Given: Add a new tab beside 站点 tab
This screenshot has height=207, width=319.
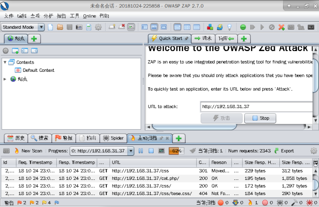Looking at the screenshot, I should (x=34, y=39).
